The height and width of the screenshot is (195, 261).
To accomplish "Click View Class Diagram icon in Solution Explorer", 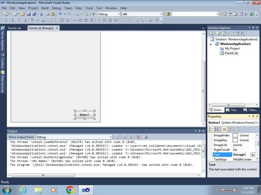I will tap(243, 34).
